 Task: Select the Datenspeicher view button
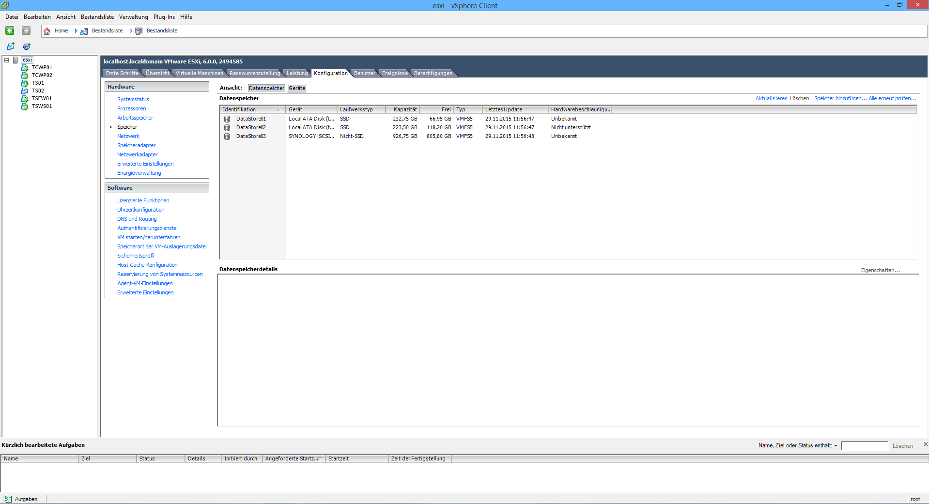(266, 88)
